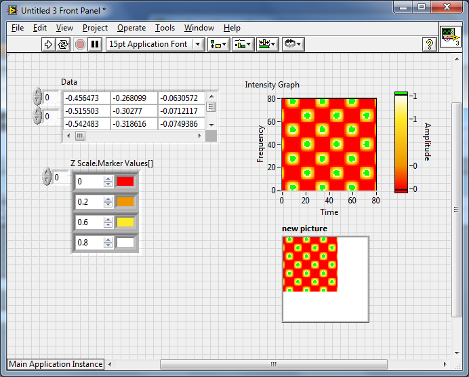This screenshot has height=377, width=469.
Task: Select the Data cell -0.30277
Action: coord(134,111)
